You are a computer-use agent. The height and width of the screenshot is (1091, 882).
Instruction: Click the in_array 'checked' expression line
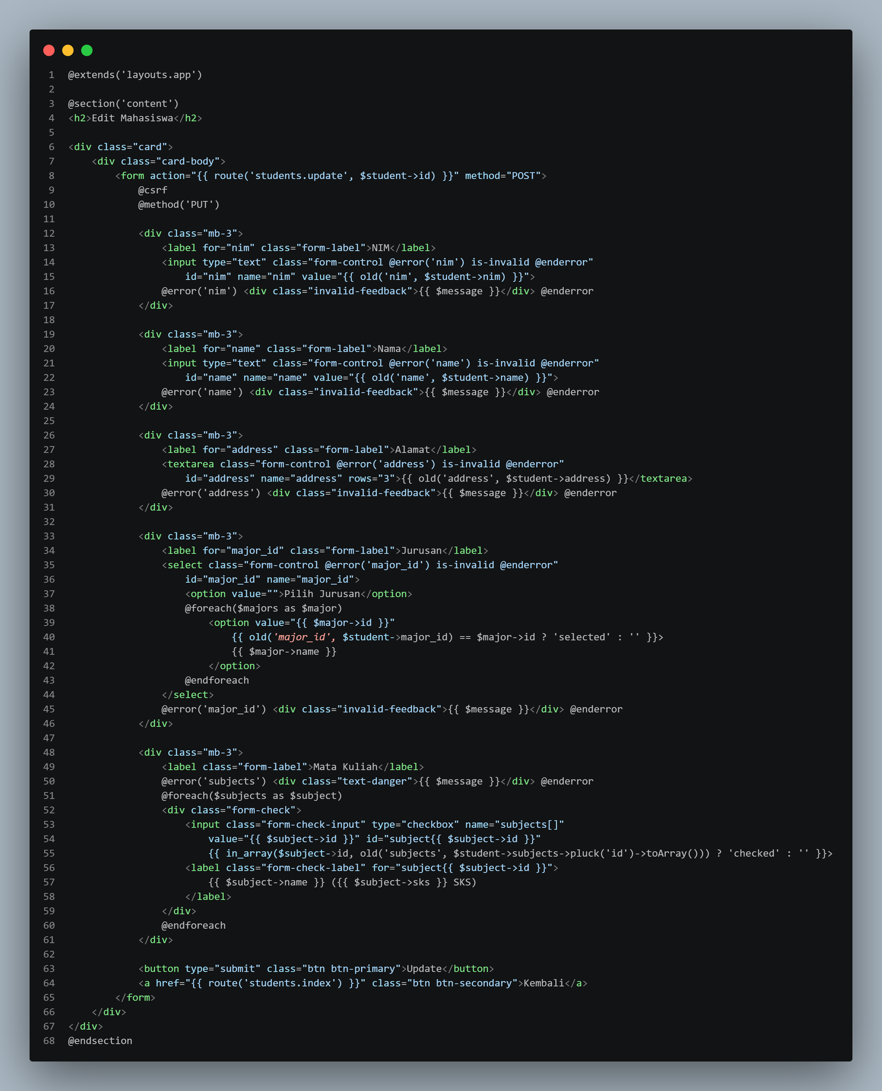click(520, 853)
